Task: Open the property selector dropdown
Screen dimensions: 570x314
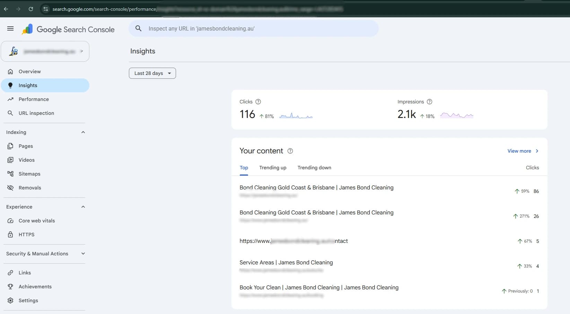Action: tap(45, 51)
